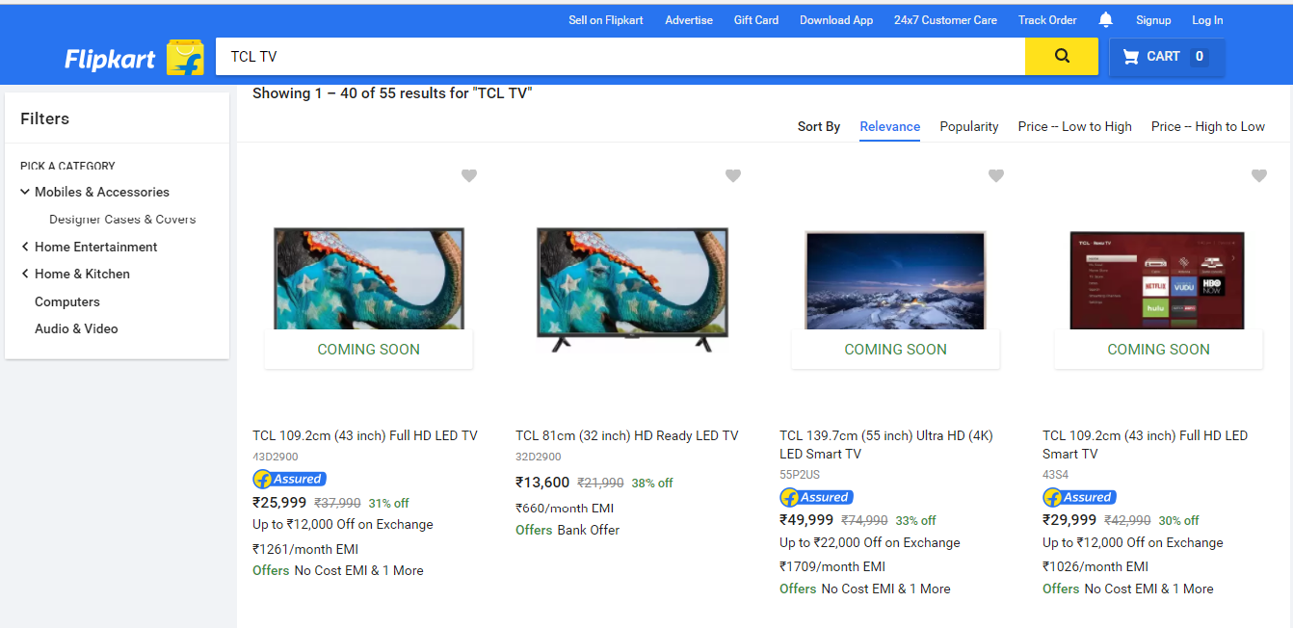This screenshot has width=1293, height=628.
Task: Open the Gift Card page
Action: [x=755, y=20]
